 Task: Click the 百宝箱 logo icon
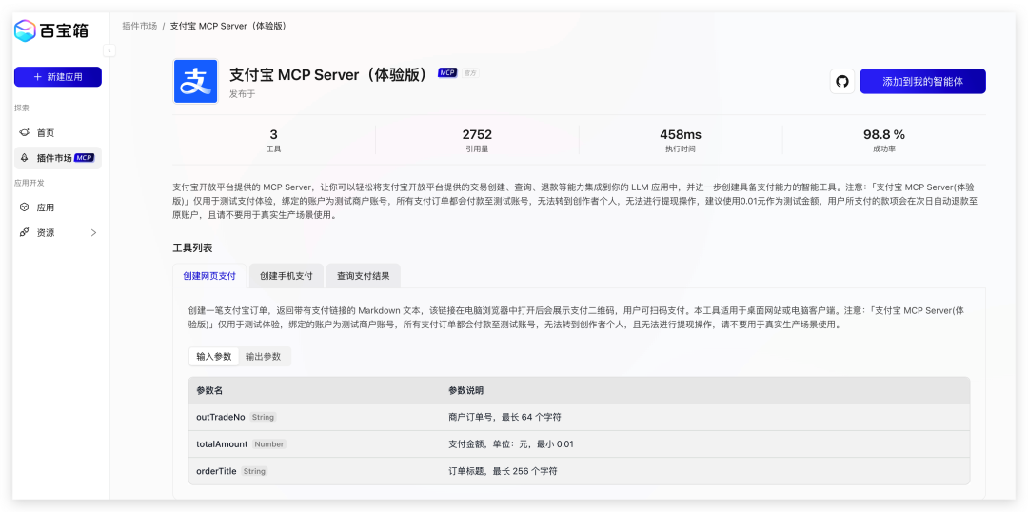25,30
